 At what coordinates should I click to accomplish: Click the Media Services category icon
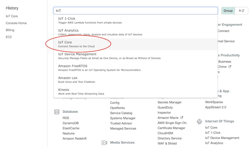click(x=104, y=143)
